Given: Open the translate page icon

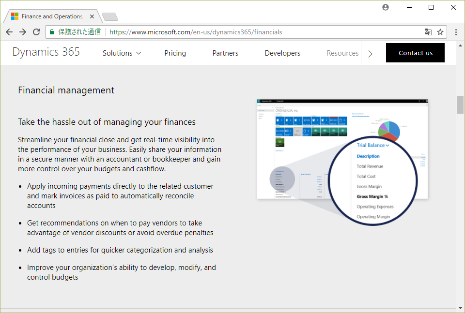Looking at the screenshot, I should [x=428, y=32].
